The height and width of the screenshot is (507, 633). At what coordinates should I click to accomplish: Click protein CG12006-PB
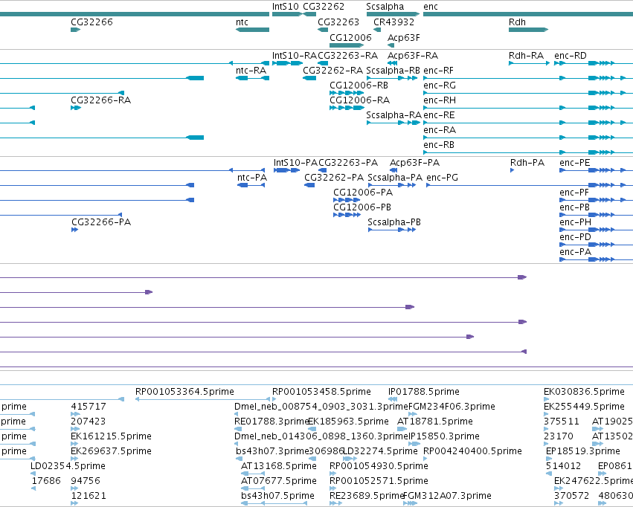(x=347, y=215)
